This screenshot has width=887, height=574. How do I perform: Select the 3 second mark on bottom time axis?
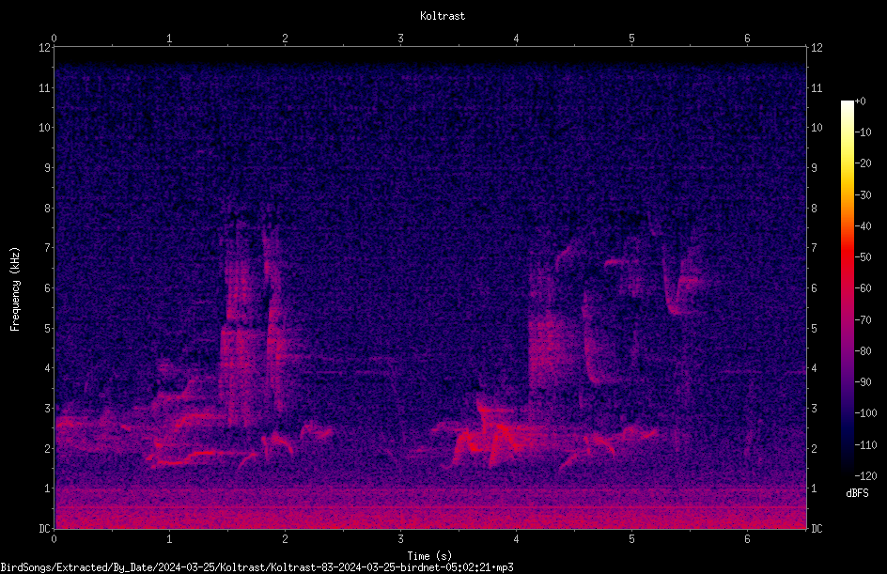coord(400,539)
